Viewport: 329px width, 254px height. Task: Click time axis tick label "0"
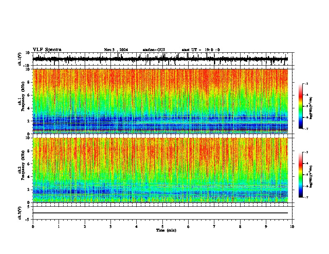(33, 227)
